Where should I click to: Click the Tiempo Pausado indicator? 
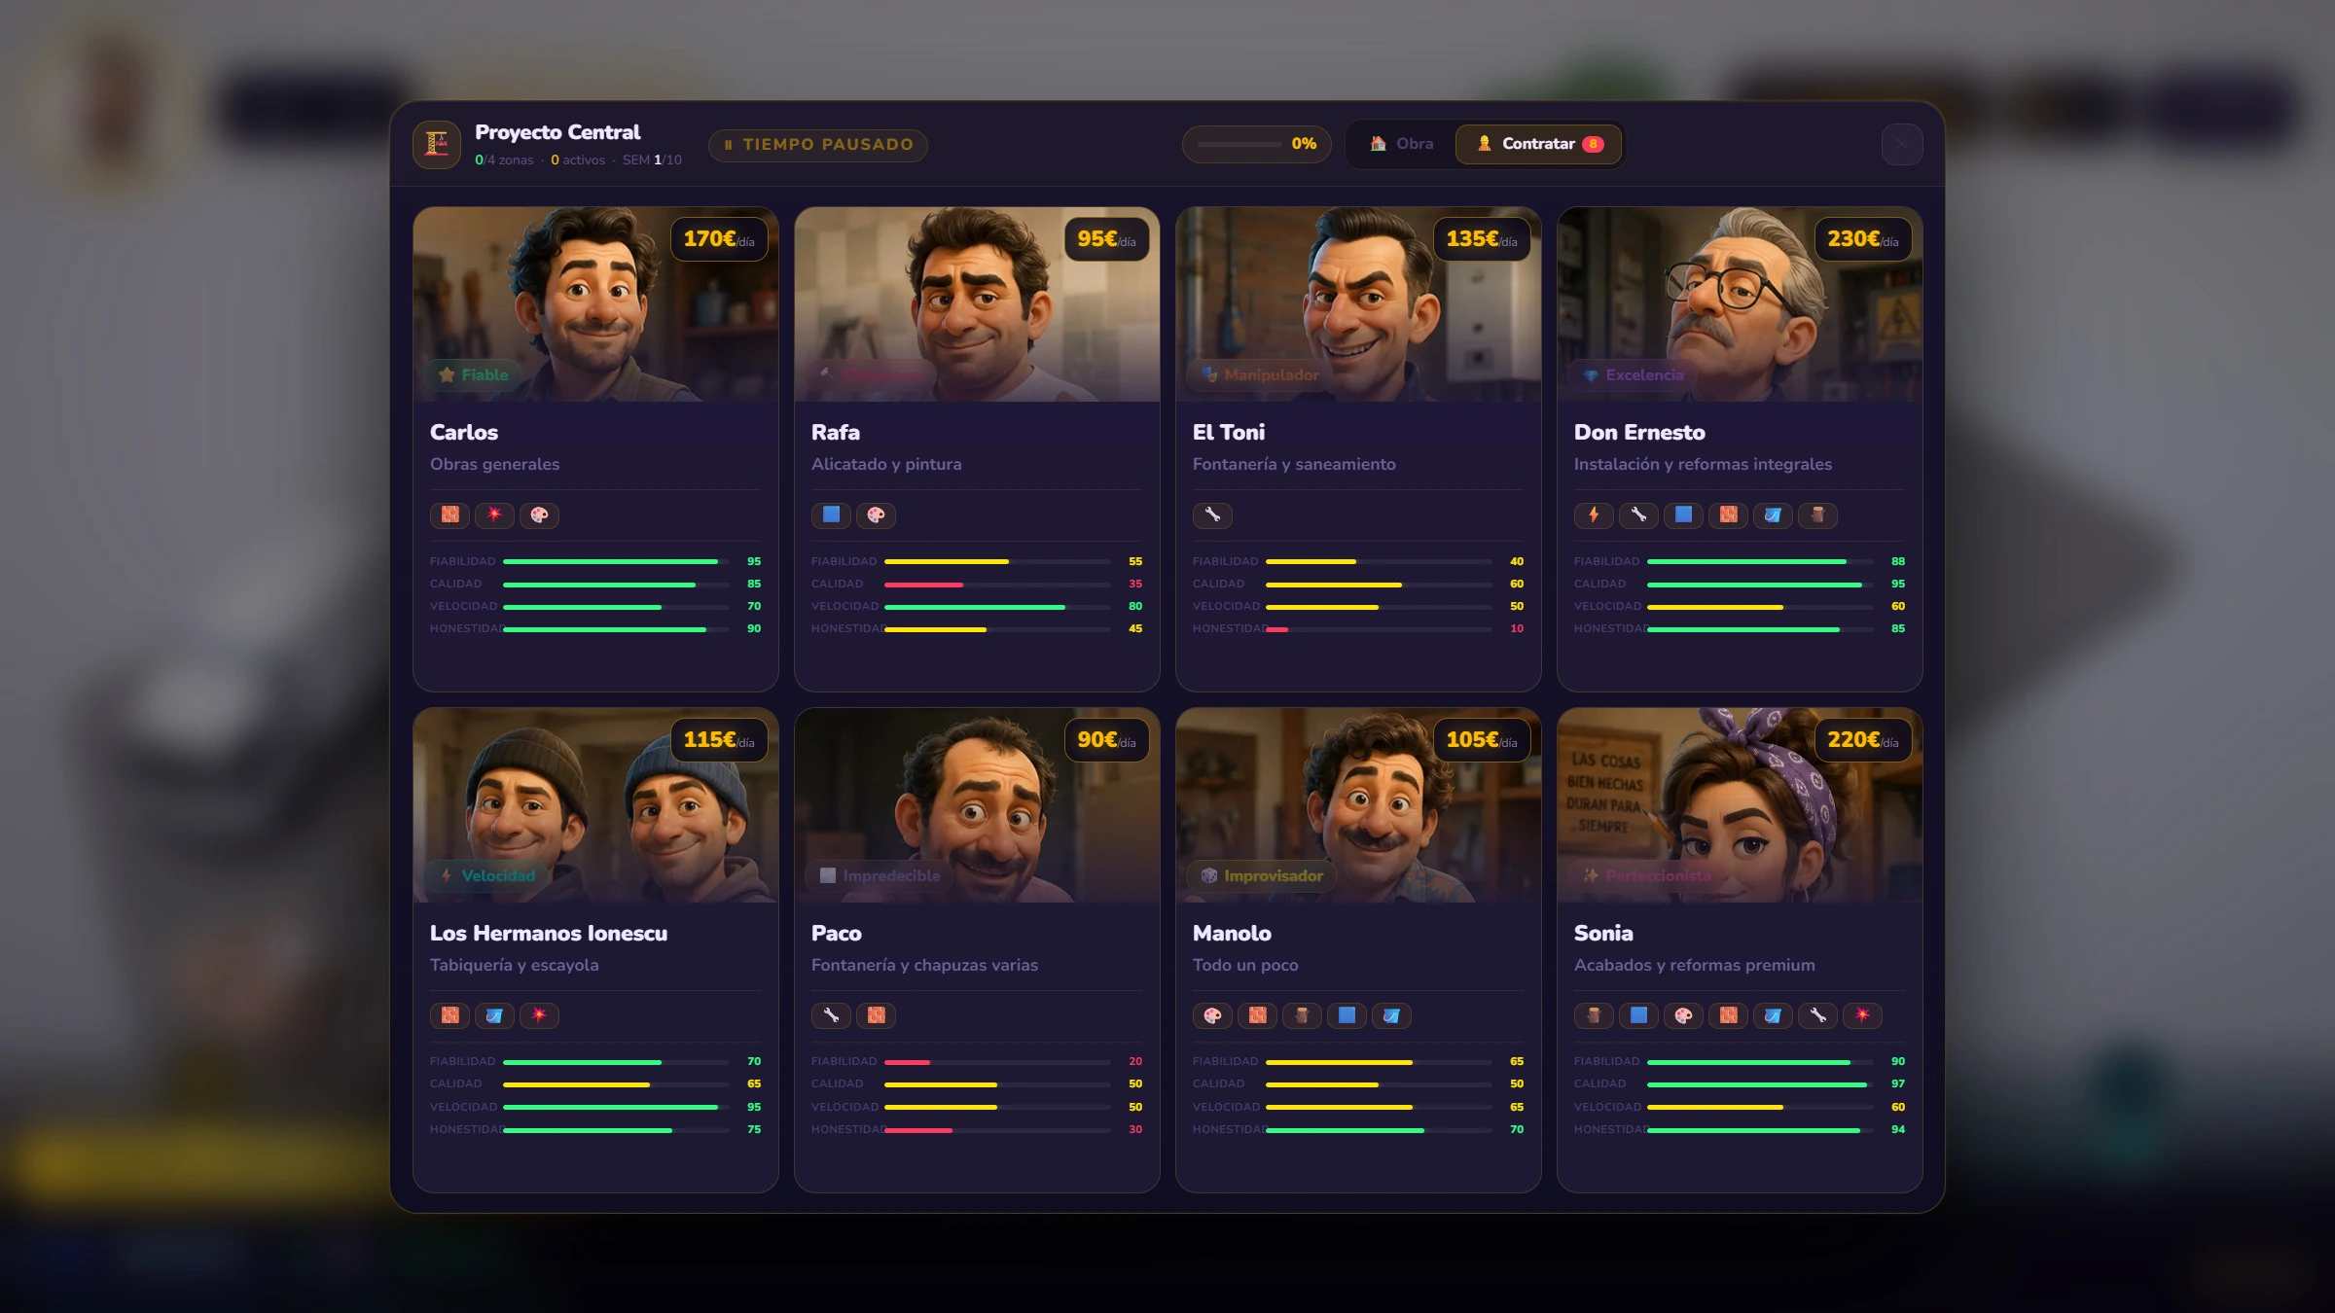[x=818, y=145]
